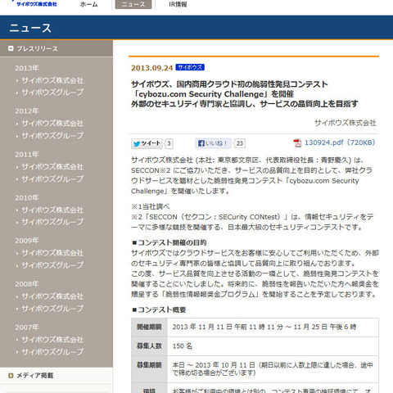This screenshot has height=393, width=393.
Task: Open 2013年 サイボウズ株式会社 releases
Action: (x=52, y=80)
